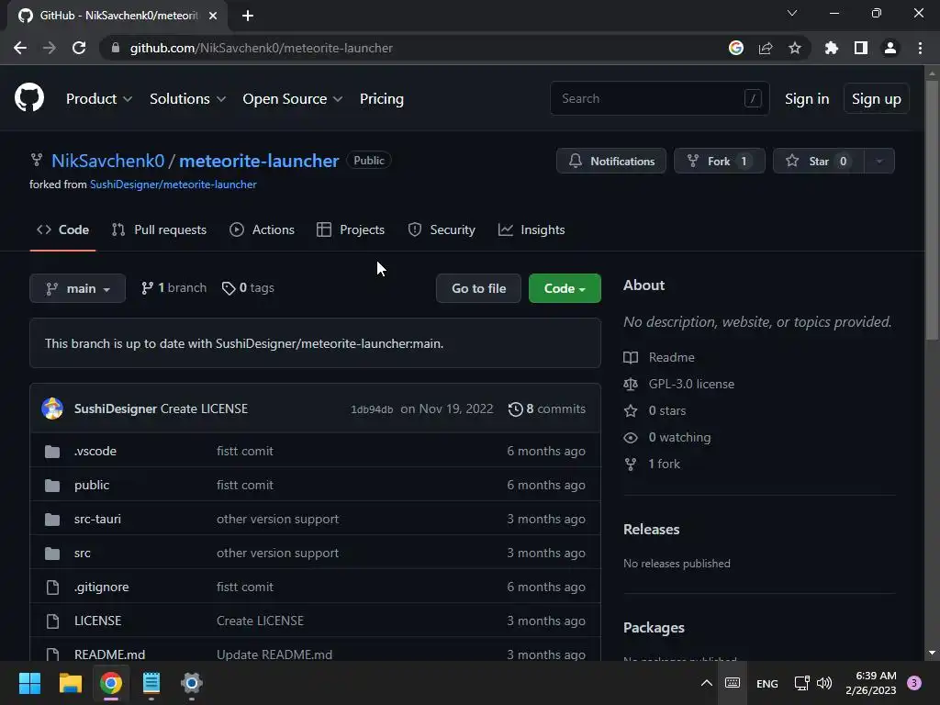Go to the Pricing page
The width and height of the screenshot is (940, 705).
(381, 99)
